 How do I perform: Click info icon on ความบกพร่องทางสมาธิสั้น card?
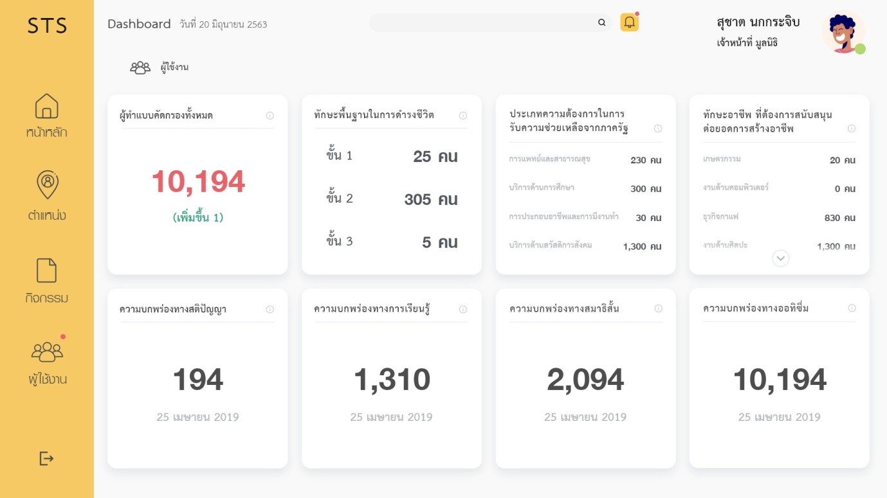(x=658, y=309)
